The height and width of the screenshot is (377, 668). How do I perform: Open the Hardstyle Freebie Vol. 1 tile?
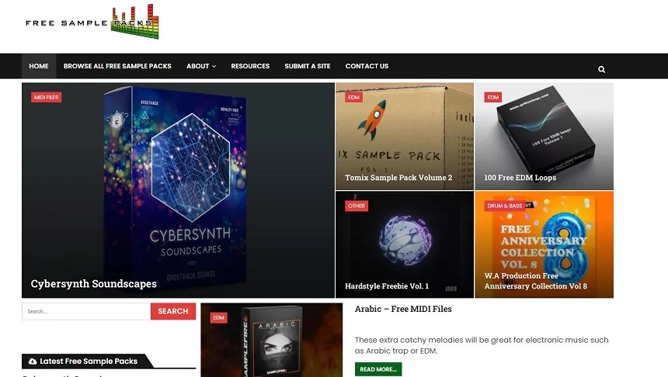[404, 244]
